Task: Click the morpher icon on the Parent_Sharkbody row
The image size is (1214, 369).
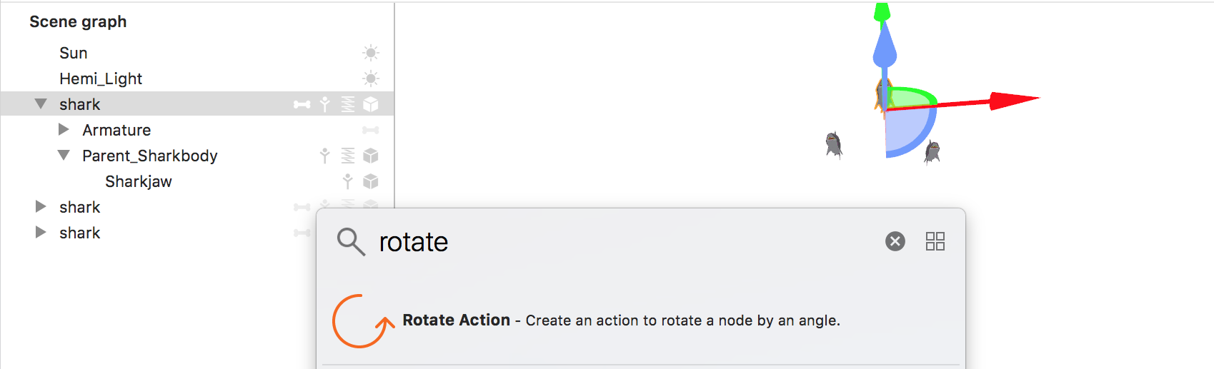Action: click(x=348, y=156)
